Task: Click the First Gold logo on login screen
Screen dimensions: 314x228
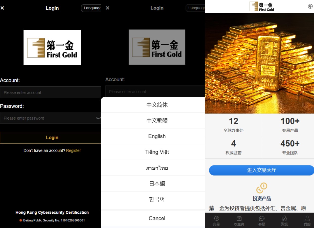Action: click(x=52, y=48)
